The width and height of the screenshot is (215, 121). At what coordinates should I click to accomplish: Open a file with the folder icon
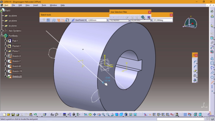[x=8, y=114]
